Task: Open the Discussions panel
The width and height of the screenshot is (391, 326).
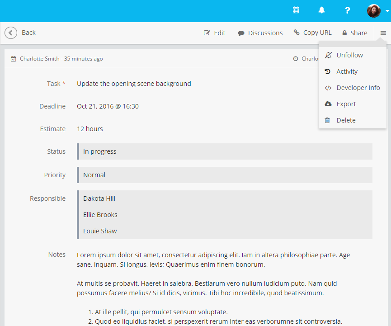Action: point(260,33)
